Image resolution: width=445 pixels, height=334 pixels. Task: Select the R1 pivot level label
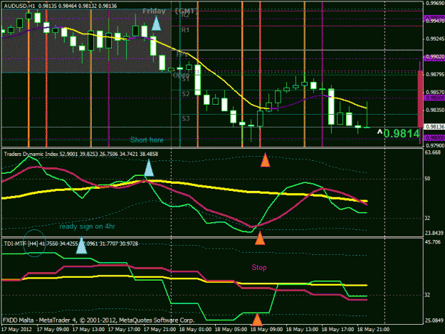click(x=185, y=30)
